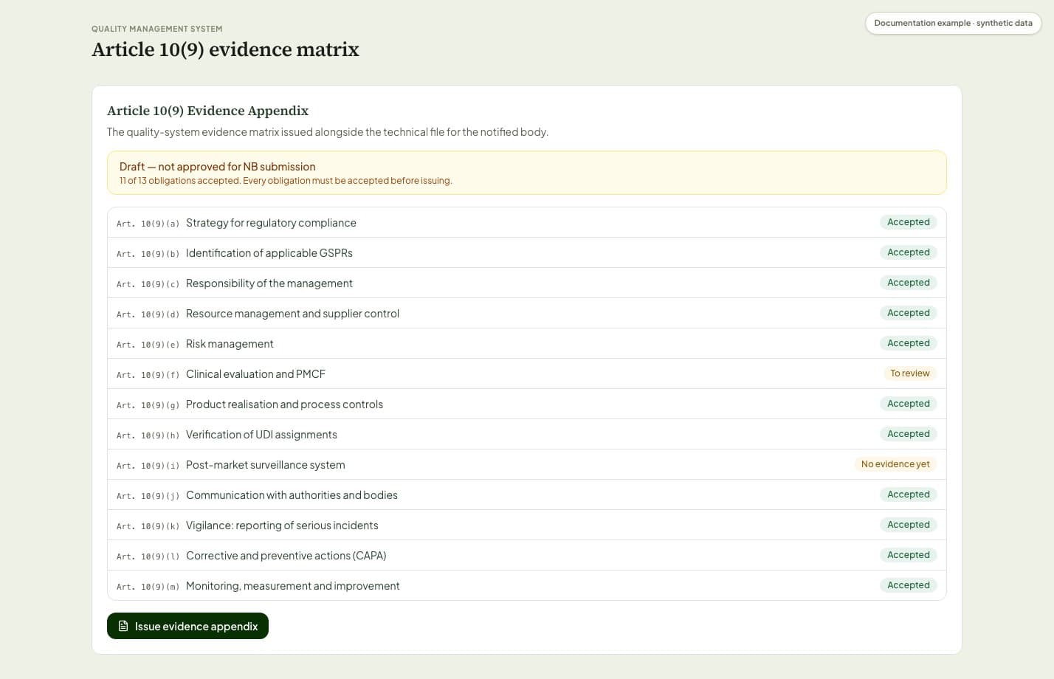Click the Article 10(9) evidence matrix page title
The height and width of the screenshot is (679, 1054).
[225, 49]
